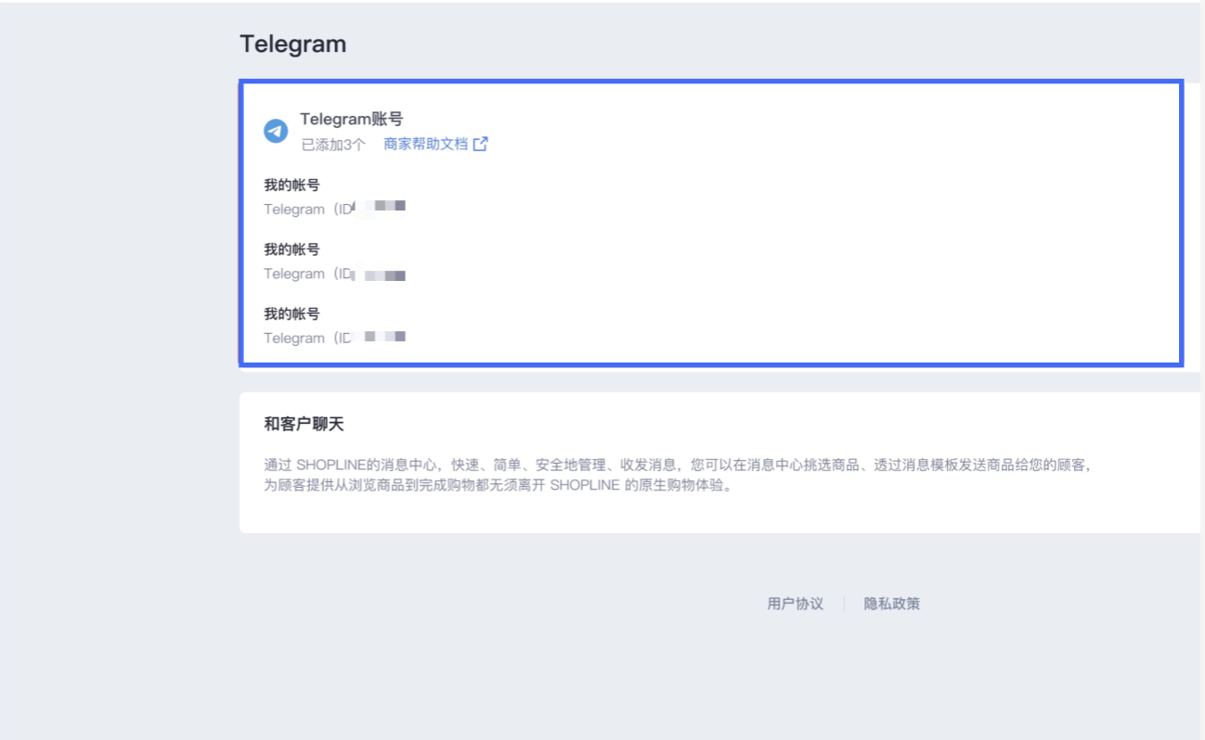This screenshot has width=1205, height=740.
Task: Click the Telegram page title heading
Action: click(292, 43)
